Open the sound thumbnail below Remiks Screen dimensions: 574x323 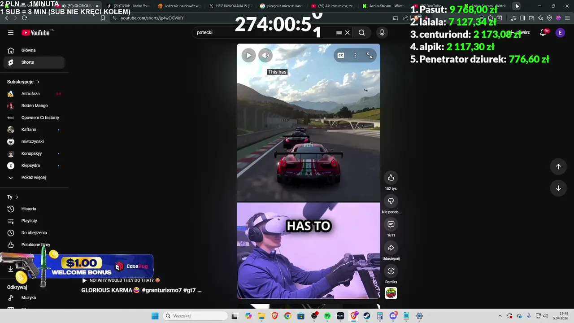(x=391, y=293)
